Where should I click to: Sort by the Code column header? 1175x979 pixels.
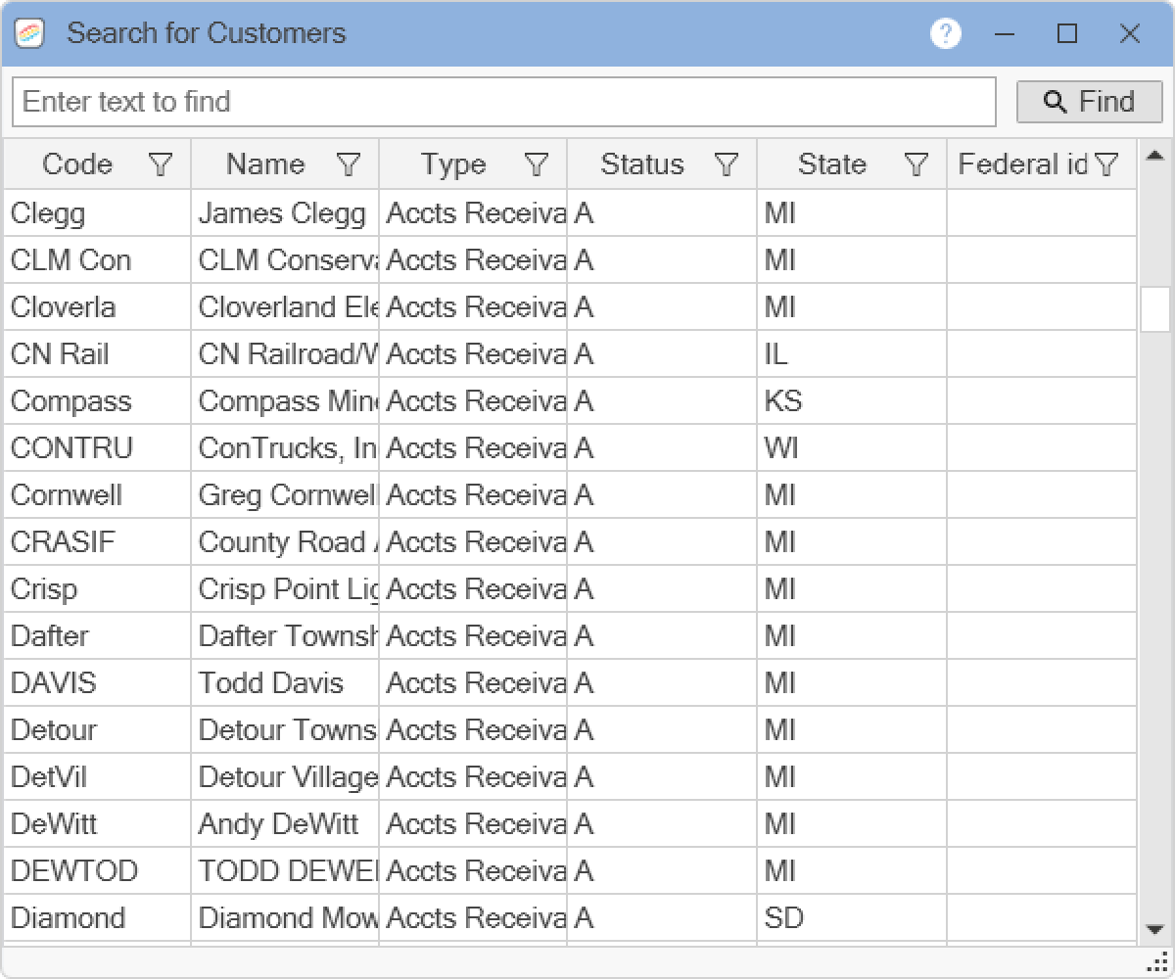pos(77,164)
